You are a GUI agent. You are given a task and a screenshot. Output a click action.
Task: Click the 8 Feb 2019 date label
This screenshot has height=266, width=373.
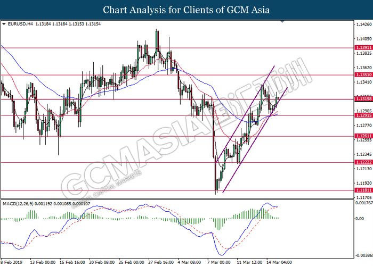12,262
